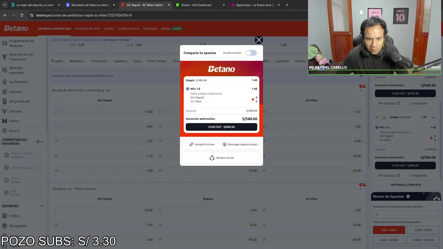Screen dimensions: 443x249
Task: Select SSC Napoli -2 odds 17.00
Action: tap(104, 112)
